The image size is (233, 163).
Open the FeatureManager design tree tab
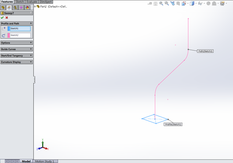click(3, 7)
